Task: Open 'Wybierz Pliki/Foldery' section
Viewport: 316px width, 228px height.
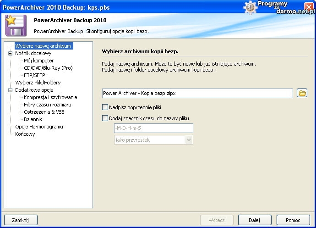Action: [38, 83]
